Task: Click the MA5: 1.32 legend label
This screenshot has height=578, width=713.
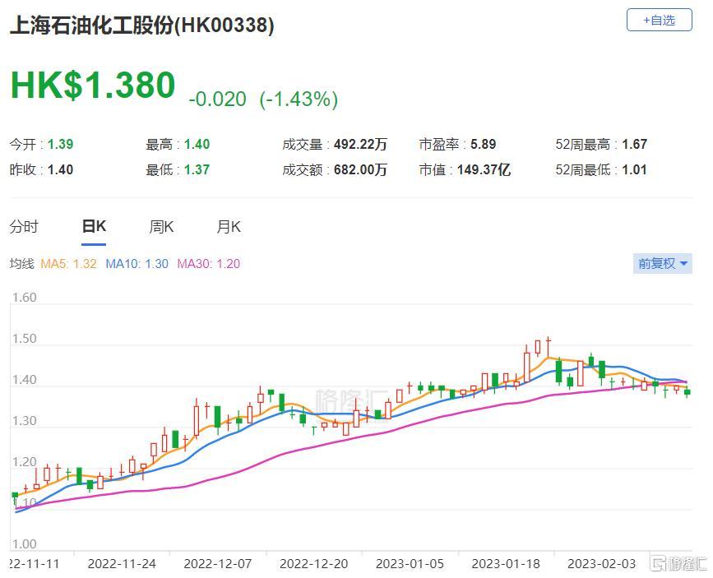Action: (68, 264)
